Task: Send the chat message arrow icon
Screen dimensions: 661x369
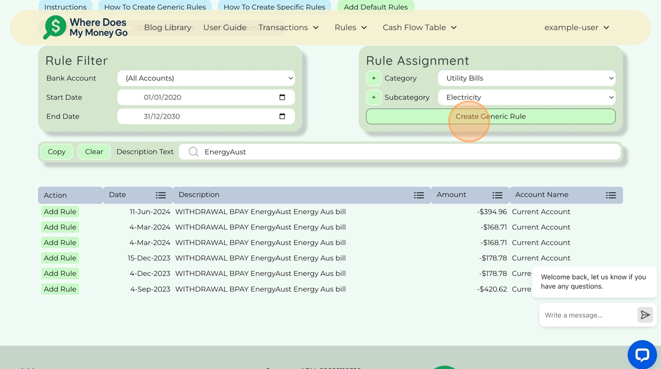Action: [645, 315]
